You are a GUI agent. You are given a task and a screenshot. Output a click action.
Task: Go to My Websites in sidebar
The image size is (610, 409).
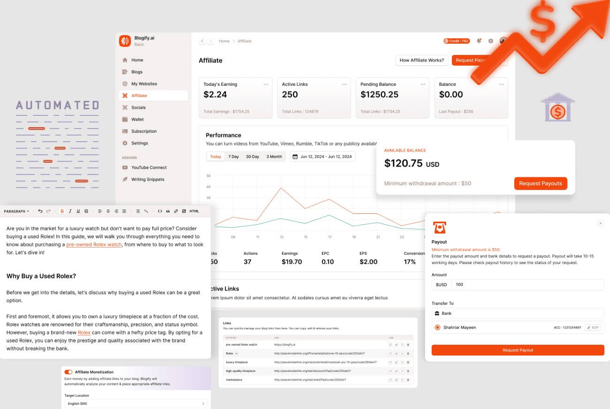pos(153,83)
